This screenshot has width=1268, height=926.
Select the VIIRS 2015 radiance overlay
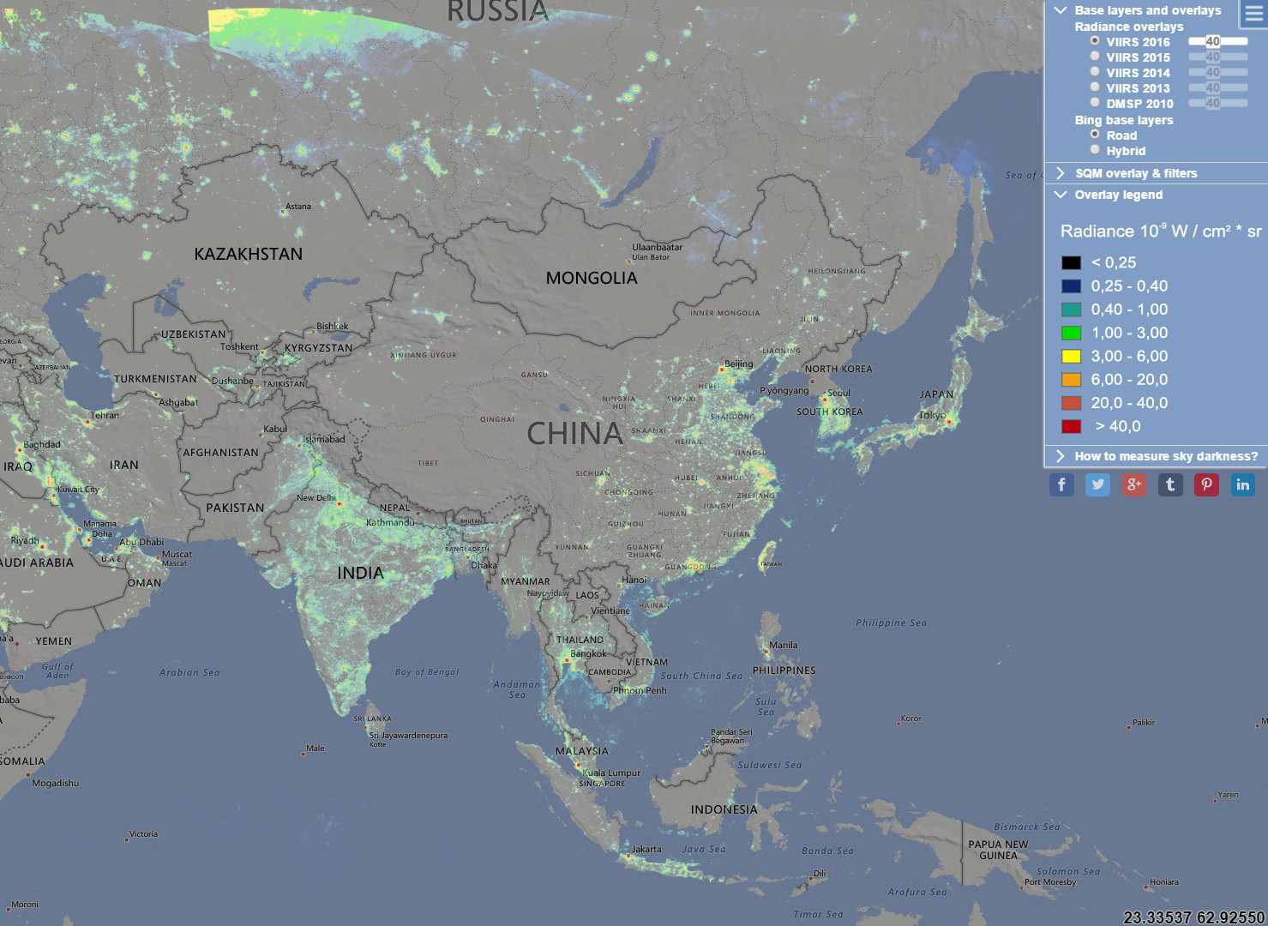point(1095,56)
